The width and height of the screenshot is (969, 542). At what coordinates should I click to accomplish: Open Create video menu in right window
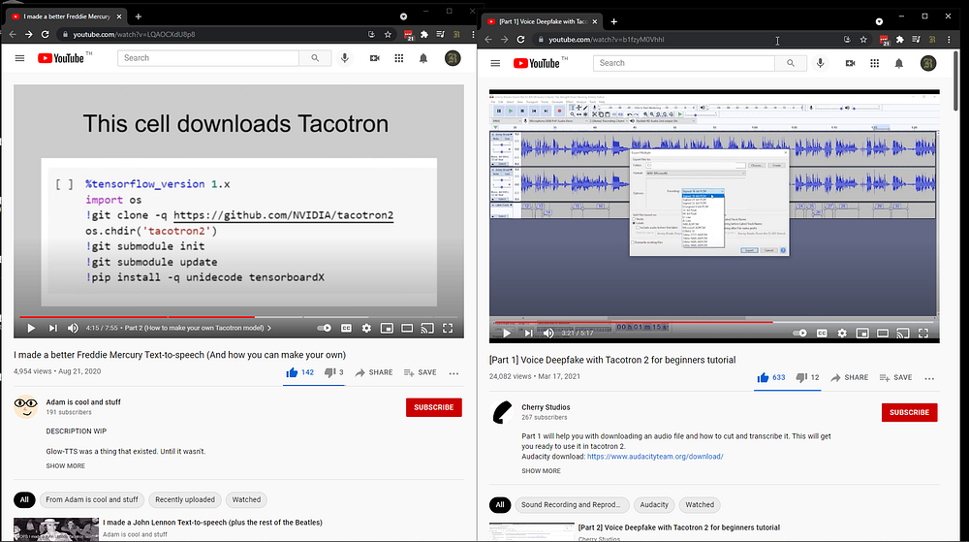850,63
